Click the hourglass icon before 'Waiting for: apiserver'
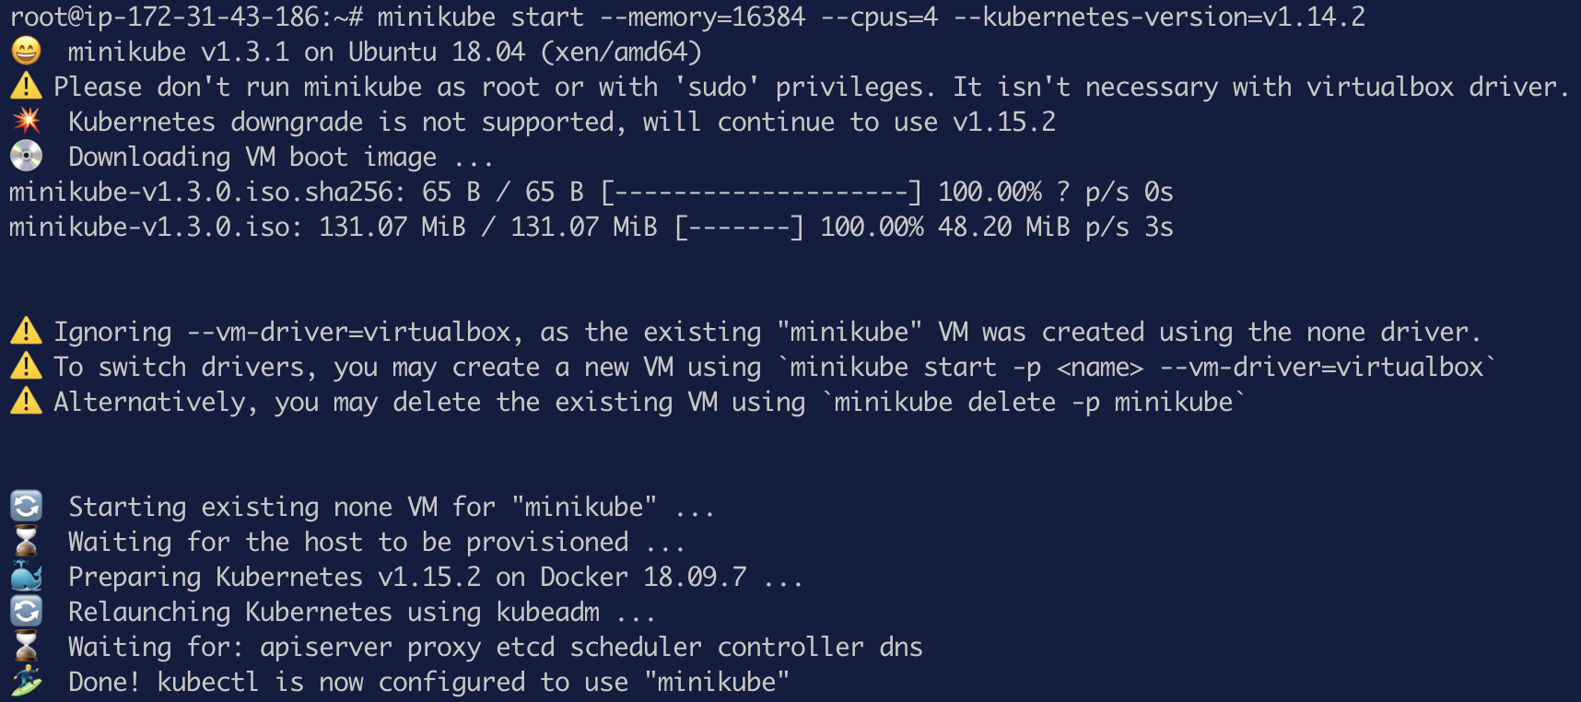 (26, 647)
